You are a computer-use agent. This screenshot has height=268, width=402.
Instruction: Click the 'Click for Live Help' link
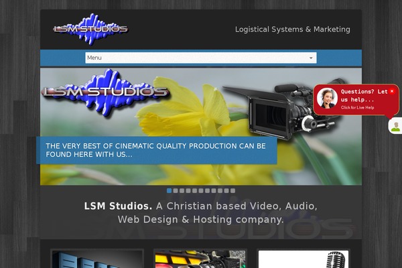[357, 107]
